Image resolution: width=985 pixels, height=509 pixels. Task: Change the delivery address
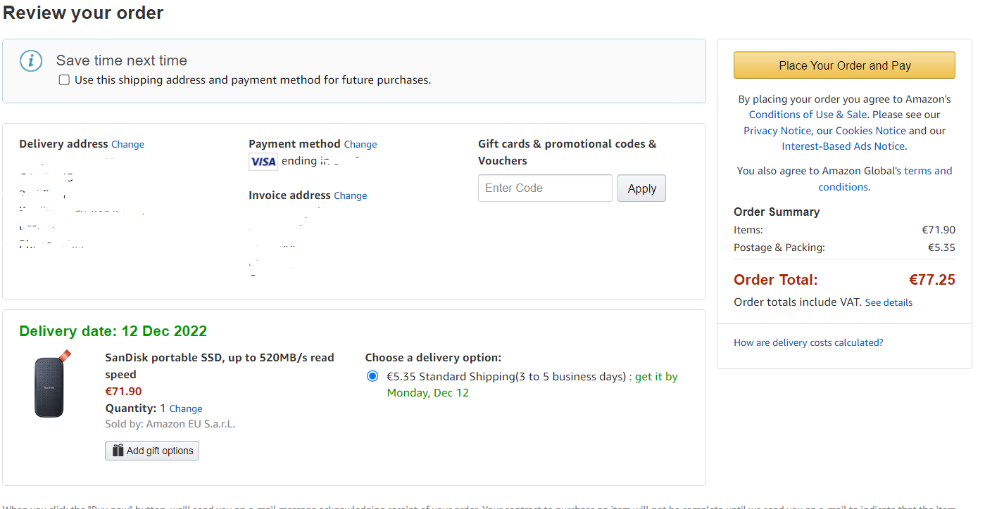[x=127, y=144]
